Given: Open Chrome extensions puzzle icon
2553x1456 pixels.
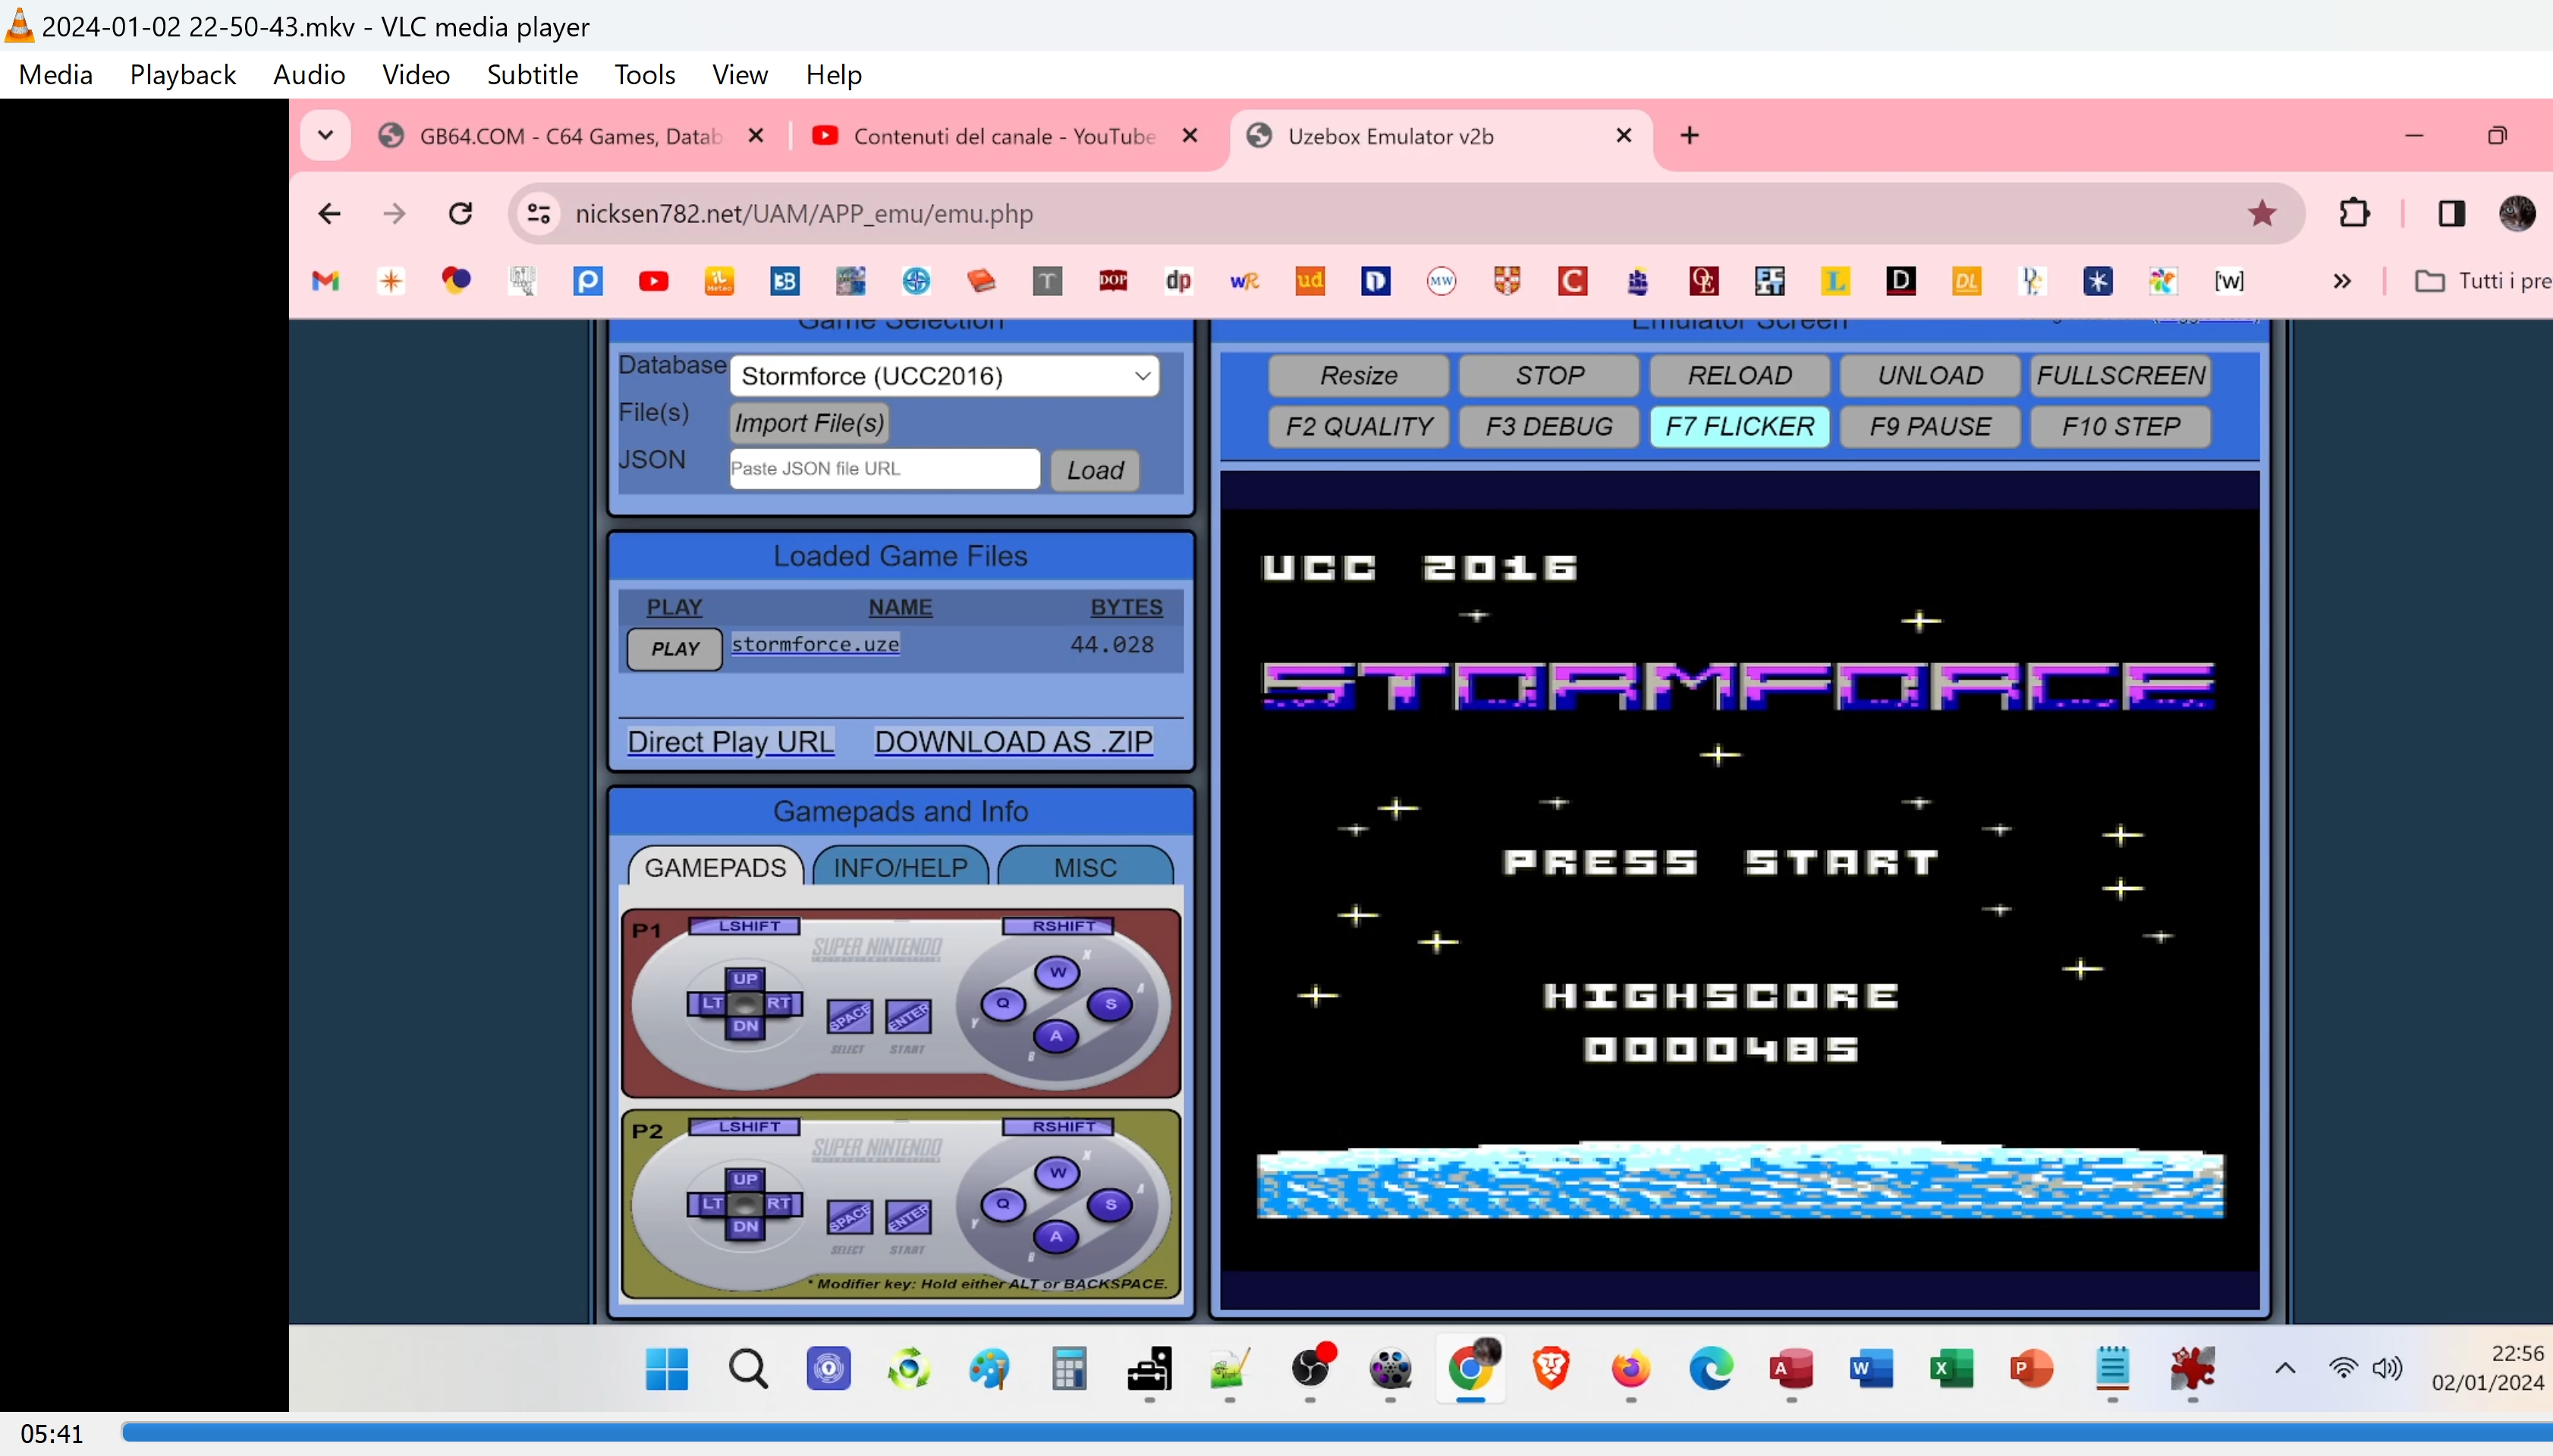Looking at the screenshot, I should point(2354,213).
